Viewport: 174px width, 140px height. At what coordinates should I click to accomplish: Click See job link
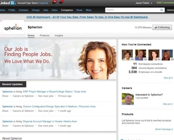coord(168,104)
